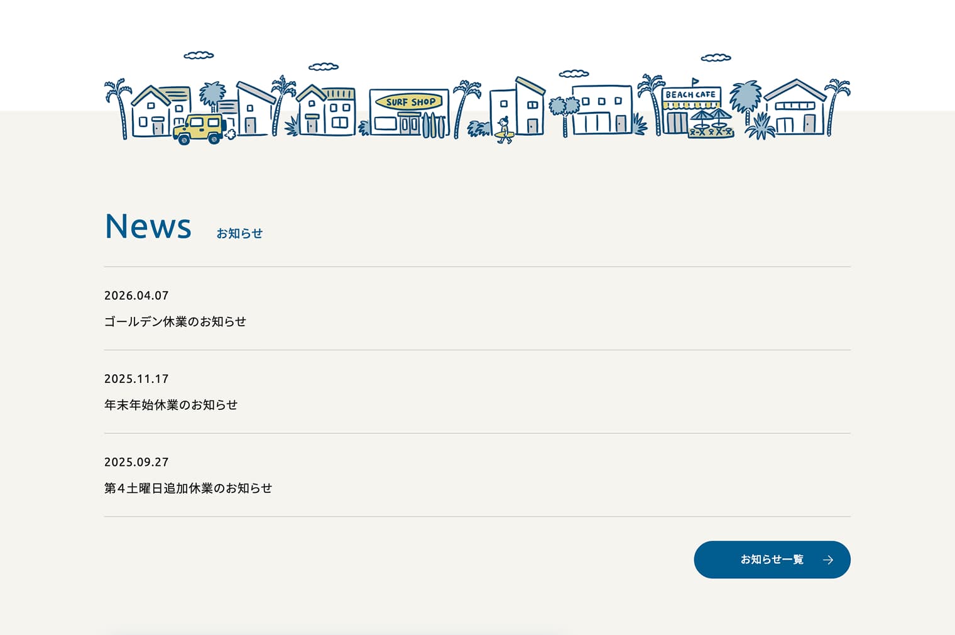Click the BEACH CAFE sign
Screen dimensions: 955x635
tap(690, 94)
